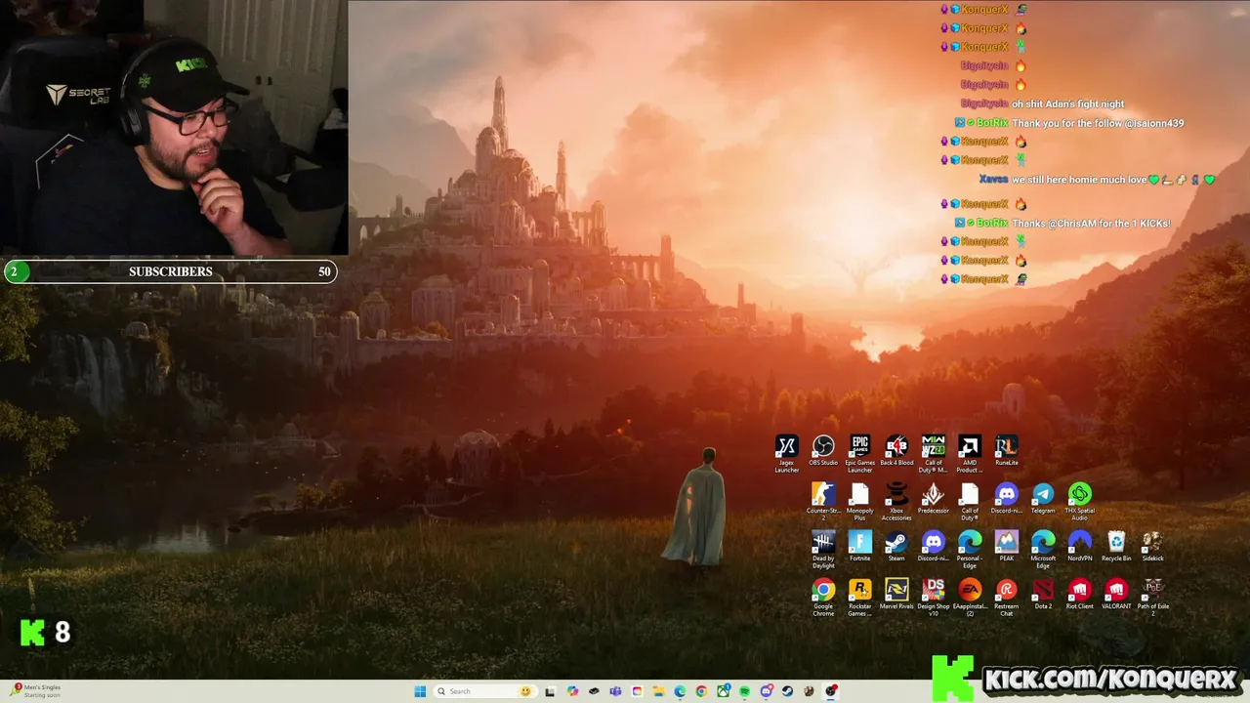Screen dimensions: 1250x703
Task: Click the Microsoft Edge desktop shortcut
Action: pyautogui.click(x=1043, y=550)
